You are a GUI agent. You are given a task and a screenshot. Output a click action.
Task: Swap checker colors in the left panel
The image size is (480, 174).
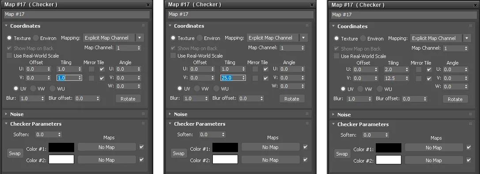coord(15,153)
